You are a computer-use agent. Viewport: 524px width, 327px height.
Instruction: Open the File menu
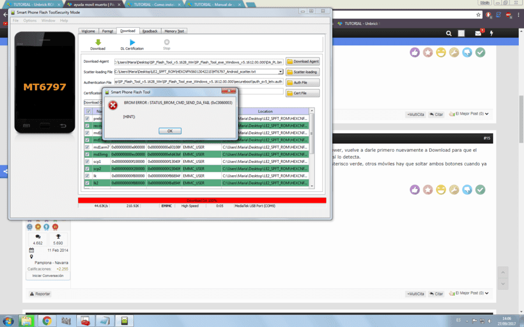(x=16, y=20)
